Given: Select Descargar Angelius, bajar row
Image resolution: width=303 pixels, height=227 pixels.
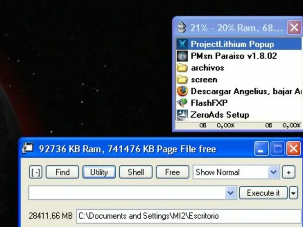Looking at the screenshot, I should (239, 91).
